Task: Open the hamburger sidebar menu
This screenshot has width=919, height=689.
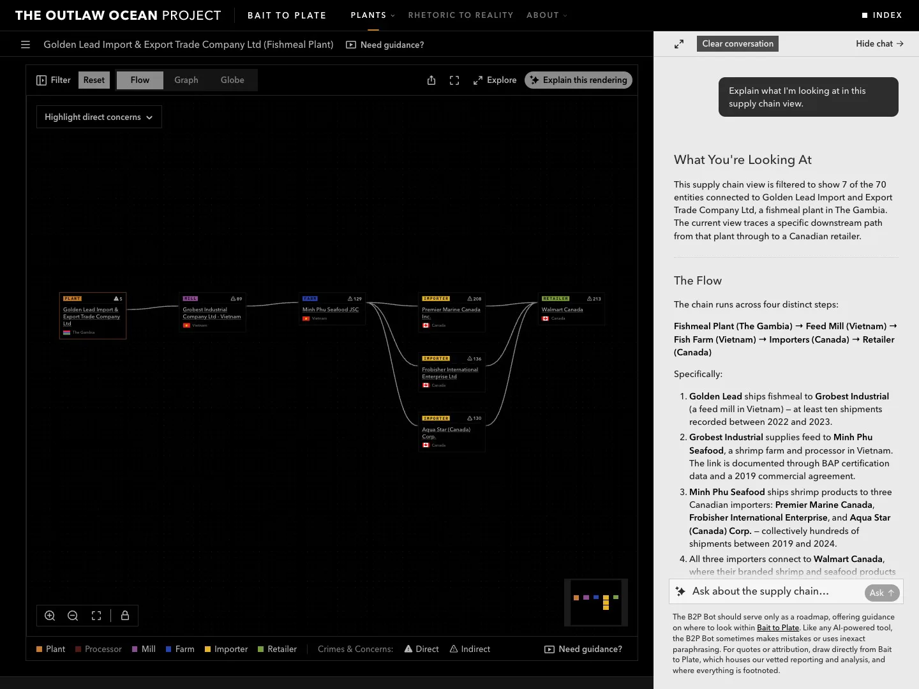Action: click(26, 45)
